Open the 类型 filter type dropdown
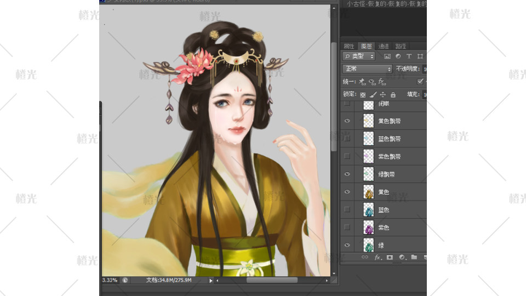 [x=359, y=56]
